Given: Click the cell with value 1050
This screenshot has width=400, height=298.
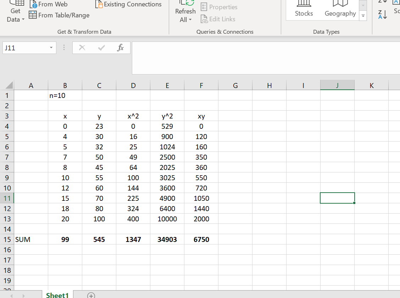Looking at the screenshot, I should [201, 198].
